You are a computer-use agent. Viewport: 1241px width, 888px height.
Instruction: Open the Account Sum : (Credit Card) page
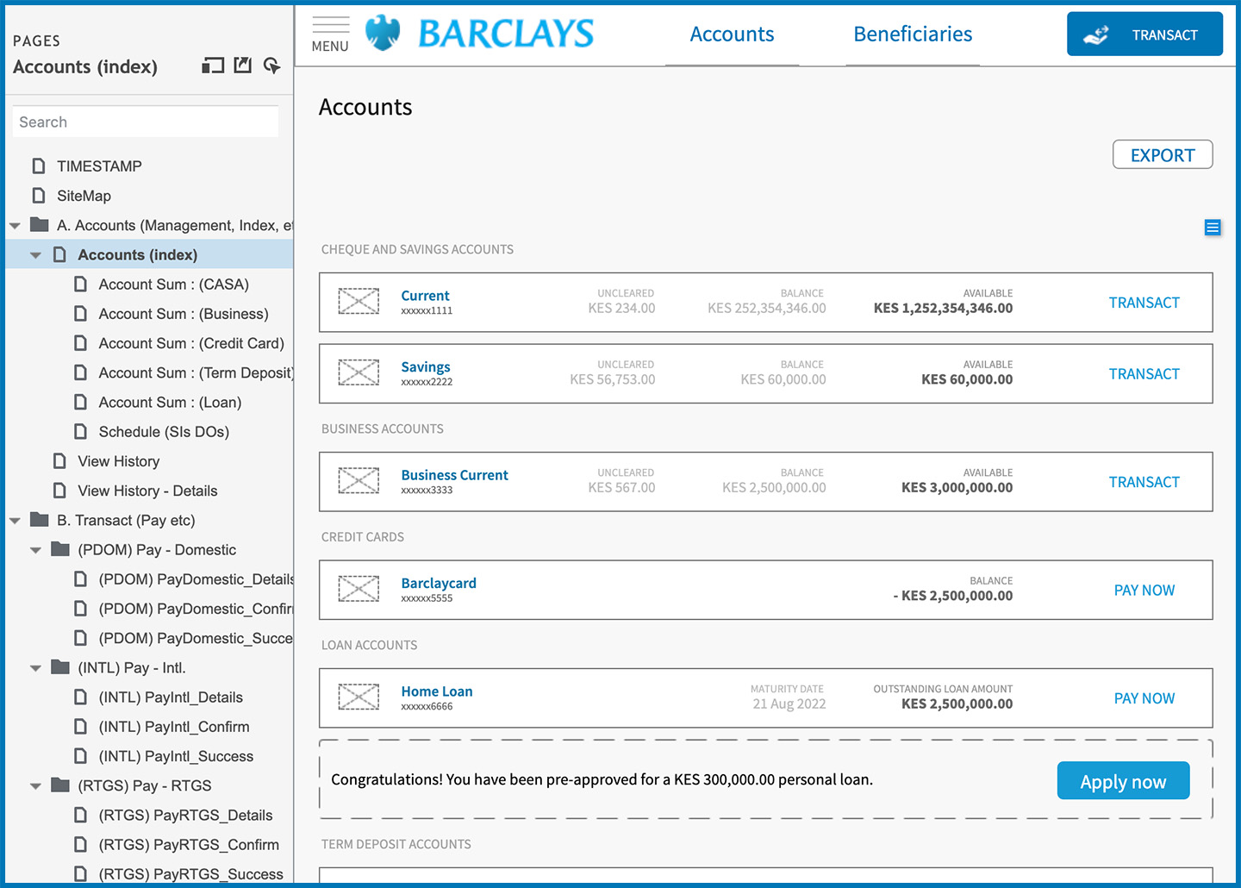(191, 343)
